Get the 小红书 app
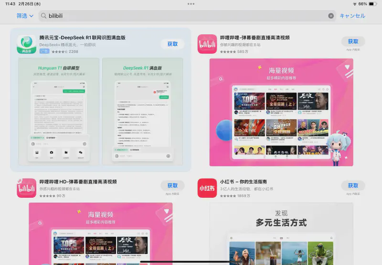The image size is (382, 265). tap(353, 185)
